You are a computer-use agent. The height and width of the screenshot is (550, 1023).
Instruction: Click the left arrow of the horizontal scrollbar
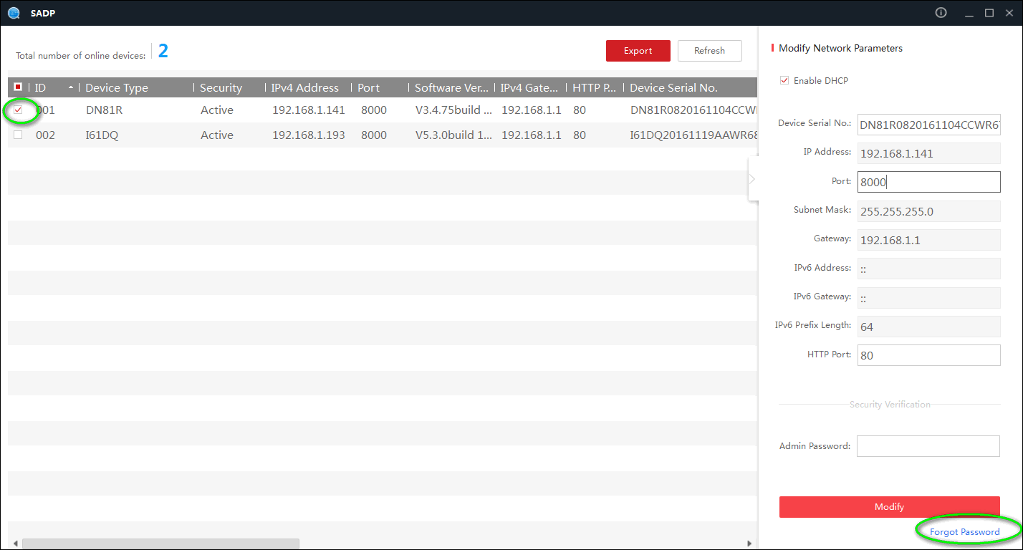15,542
